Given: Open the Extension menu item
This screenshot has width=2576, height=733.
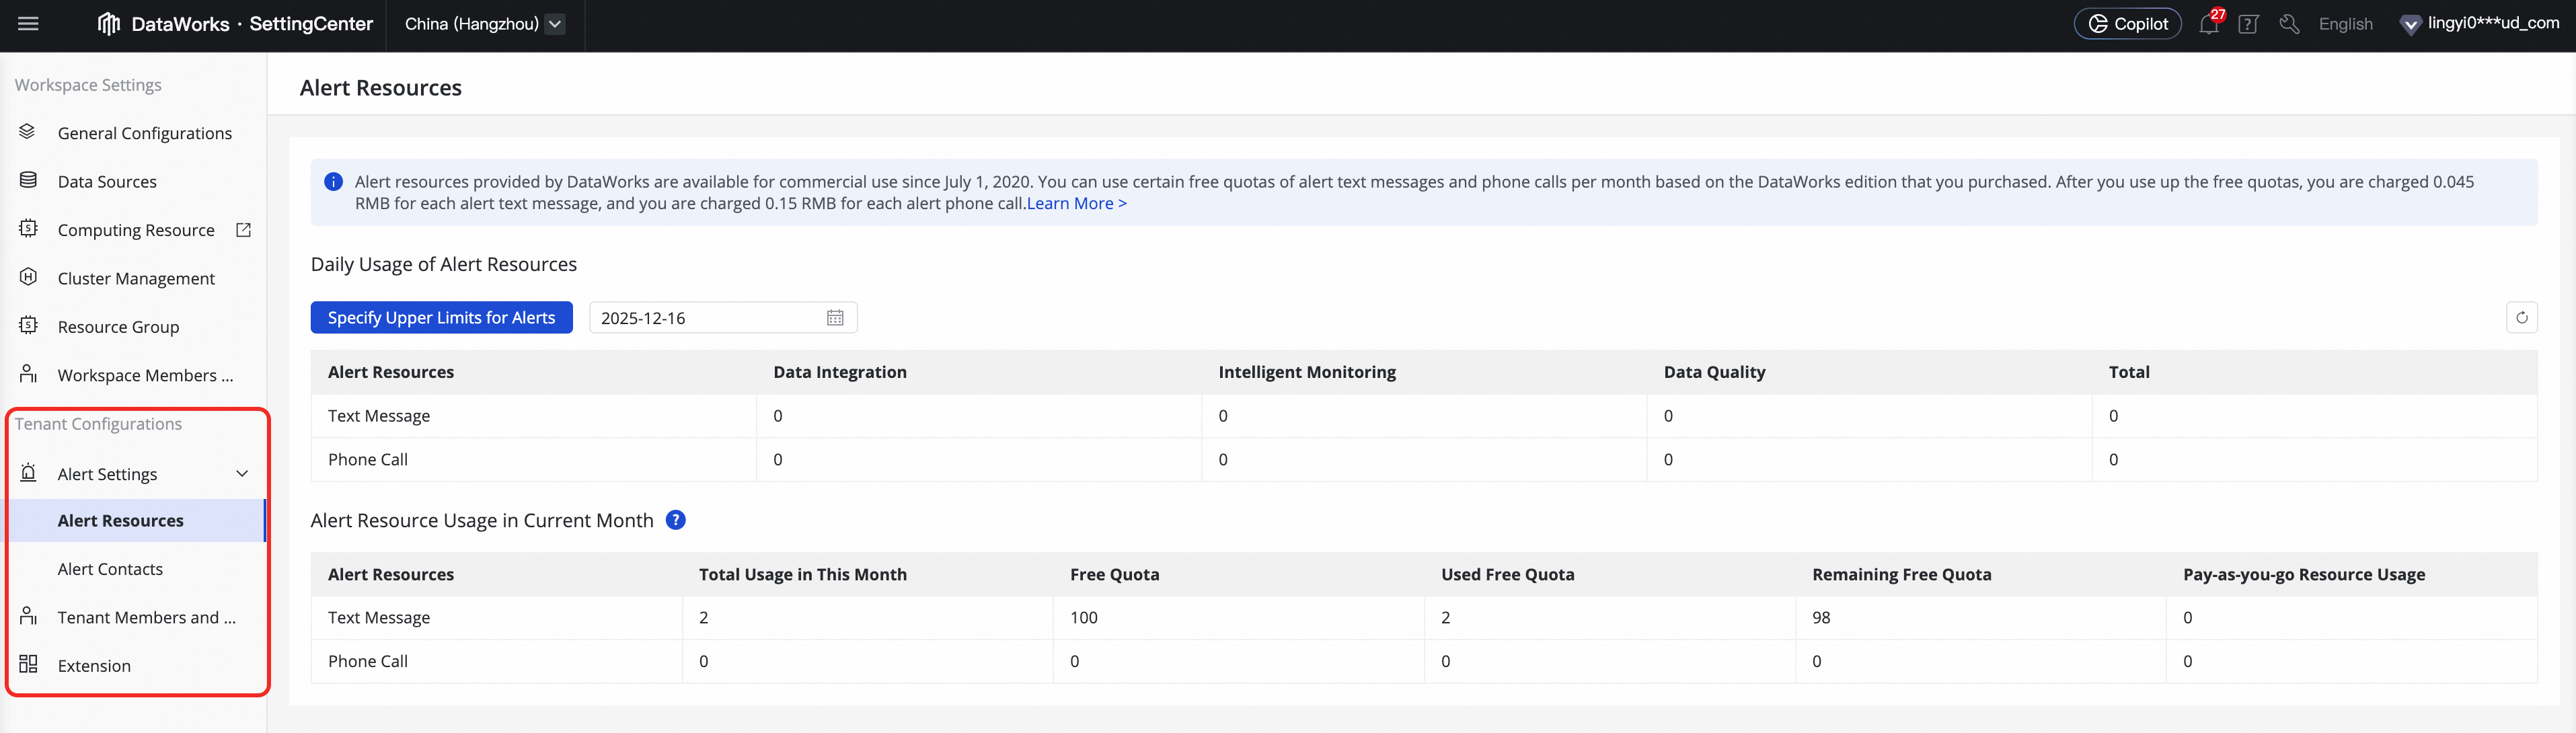Looking at the screenshot, I should (x=94, y=666).
